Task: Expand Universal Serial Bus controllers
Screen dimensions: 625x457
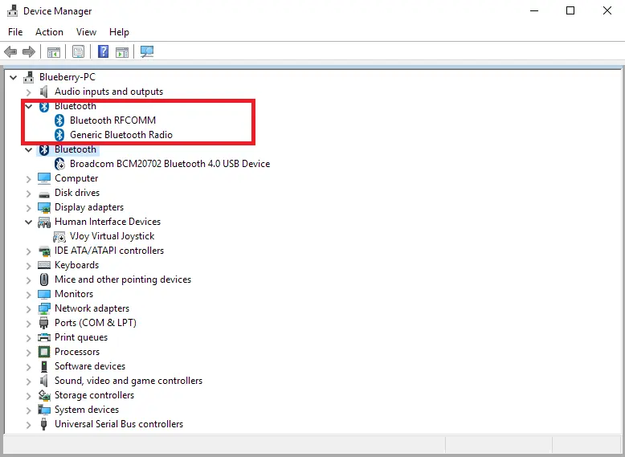Action: (x=28, y=424)
